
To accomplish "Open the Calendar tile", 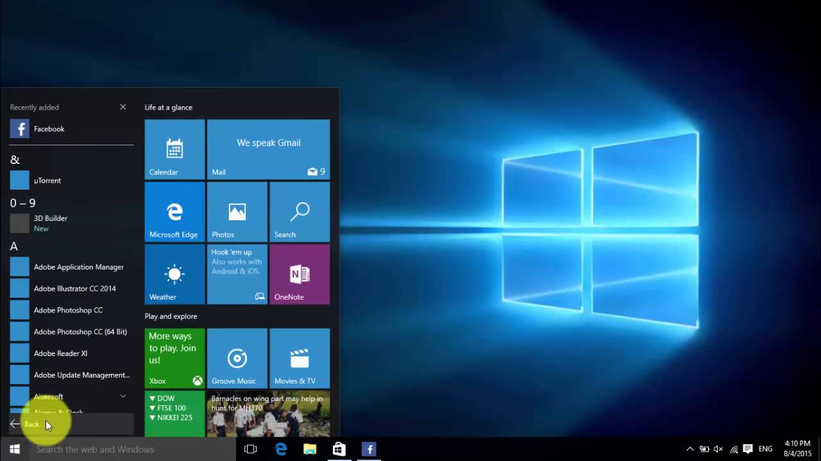I will (x=174, y=149).
